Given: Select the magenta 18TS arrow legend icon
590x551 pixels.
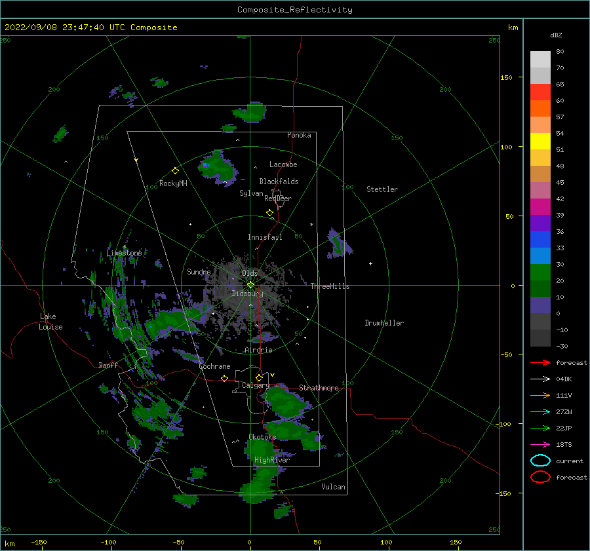Looking at the screenshot, I should [540, 445].
